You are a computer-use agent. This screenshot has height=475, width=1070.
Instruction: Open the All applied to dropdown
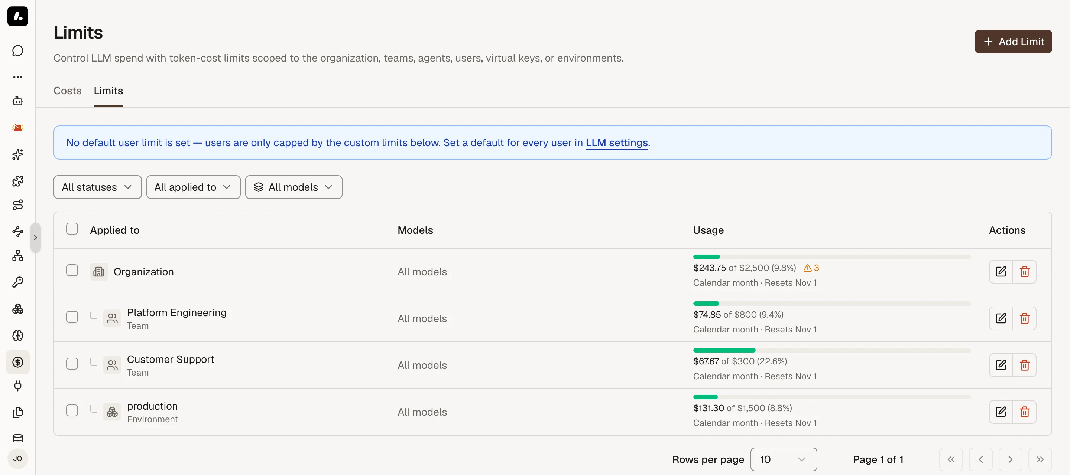(x=193, y=187)
